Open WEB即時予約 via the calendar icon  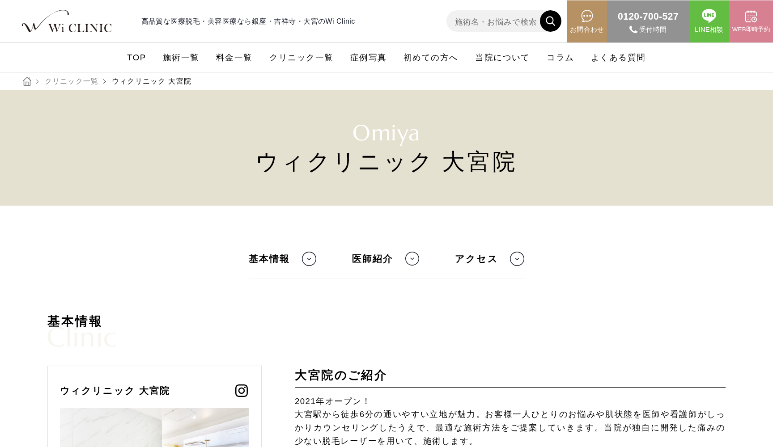(x=751, y=16)
